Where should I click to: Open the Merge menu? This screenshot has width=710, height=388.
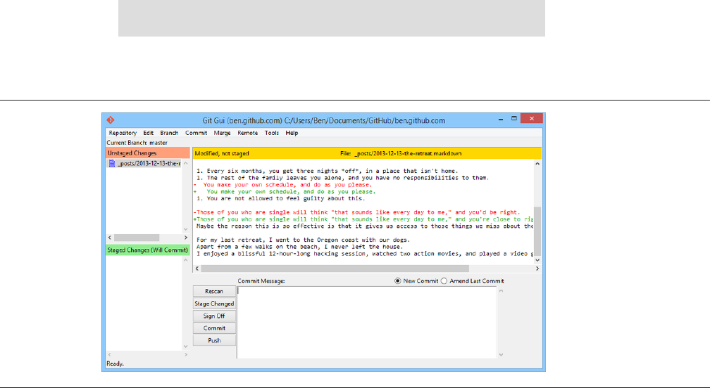222,133
